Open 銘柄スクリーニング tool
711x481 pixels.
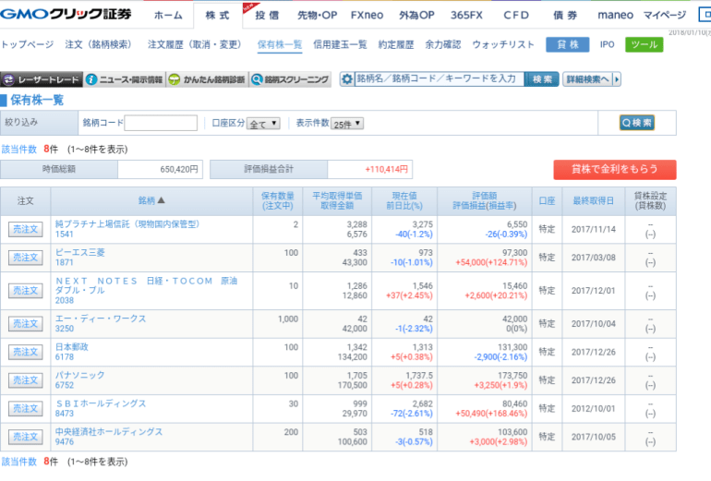(291, 79)
